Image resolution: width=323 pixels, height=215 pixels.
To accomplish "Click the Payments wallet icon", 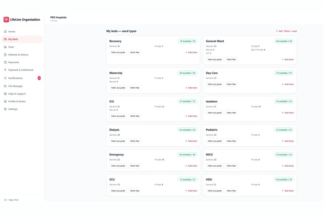I will (x=5, y=62).
